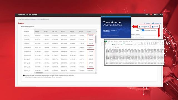Click the vertical scrollbar up arrow
Image resolution: width=178 pixels, height=100 pixels.
click(96, 35)
